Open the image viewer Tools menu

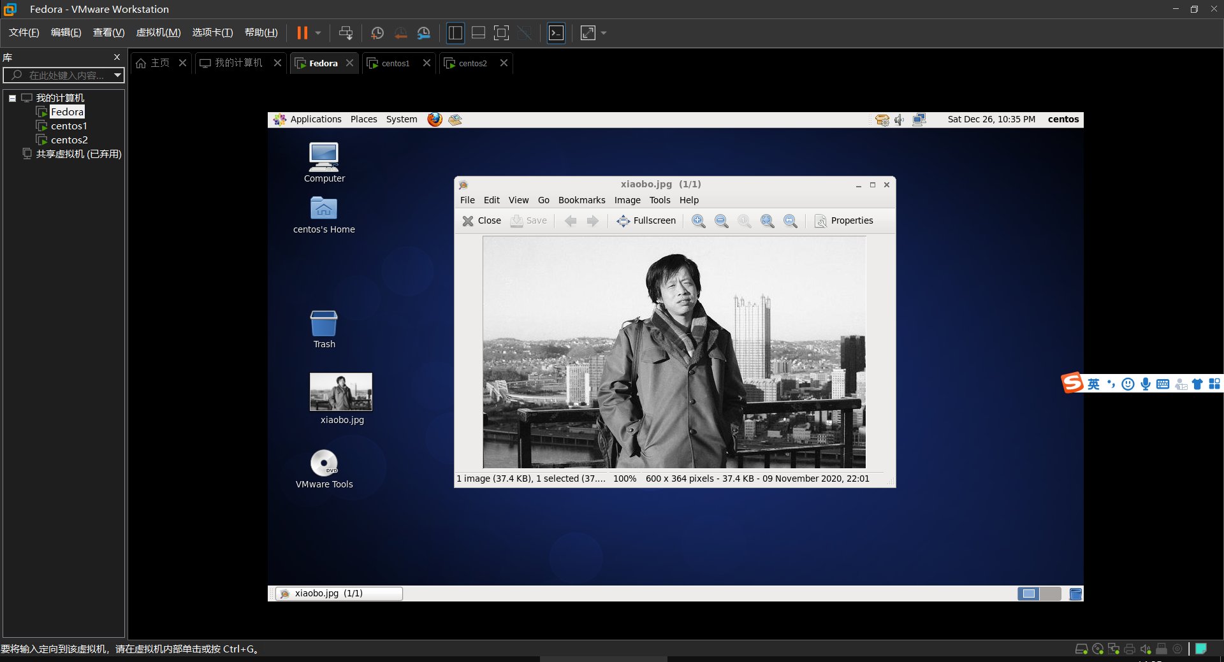[660, 200]
